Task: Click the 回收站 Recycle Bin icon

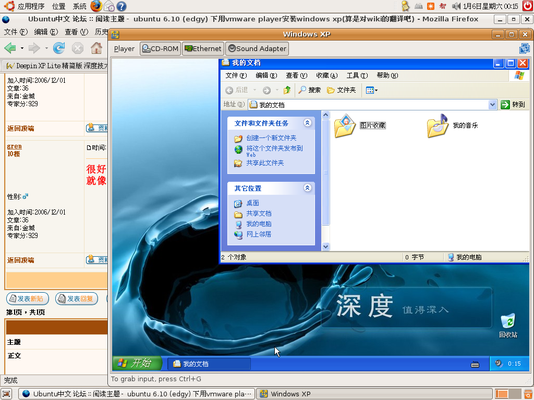Action: [x=508, y=326]
